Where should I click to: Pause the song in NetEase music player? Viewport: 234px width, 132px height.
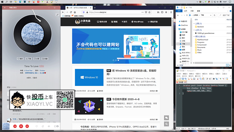coord(21,126)
